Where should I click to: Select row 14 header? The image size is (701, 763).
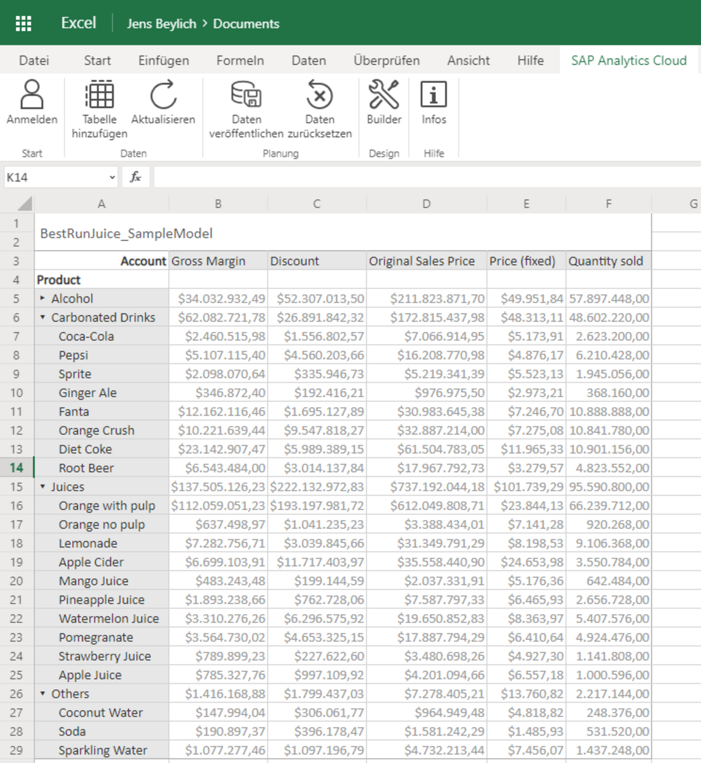click(x=17, y=468)
